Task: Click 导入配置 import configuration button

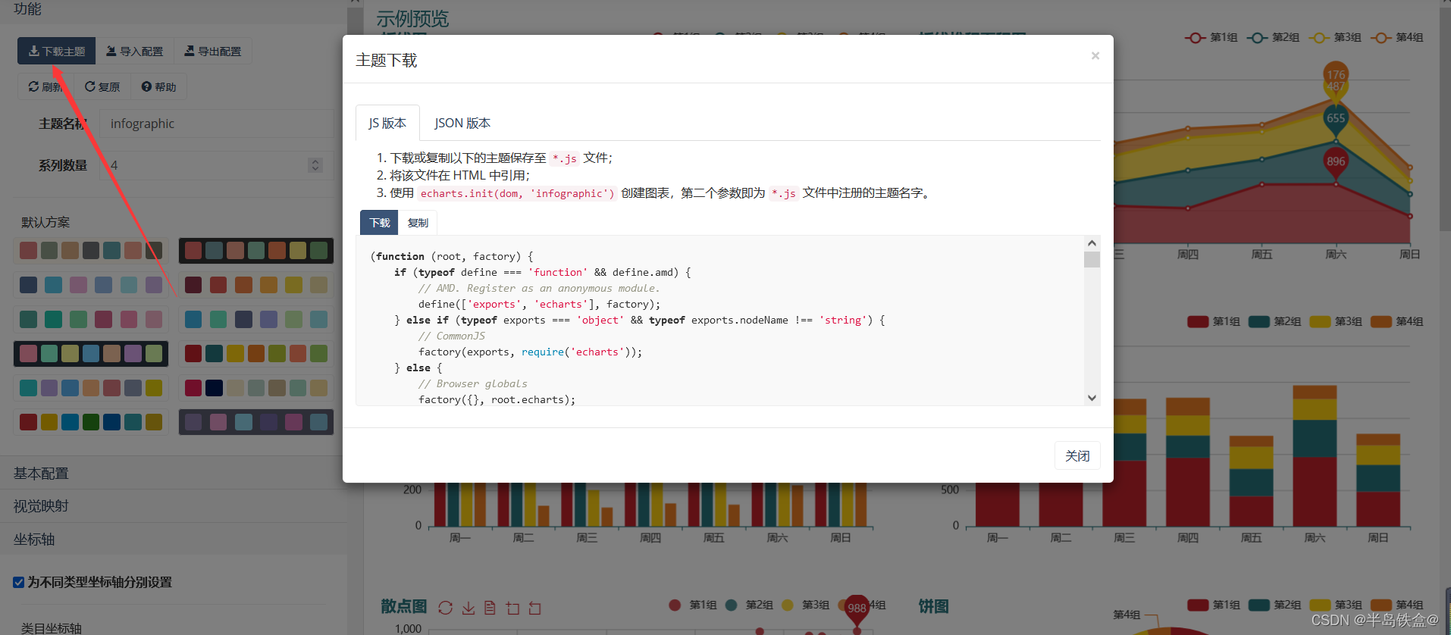Action: pyautogui.click(x=135, y=52)
